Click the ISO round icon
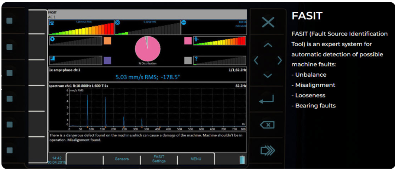Image resolution: width=395 pixels, height=169 pixels. click(x=184, y=23)
